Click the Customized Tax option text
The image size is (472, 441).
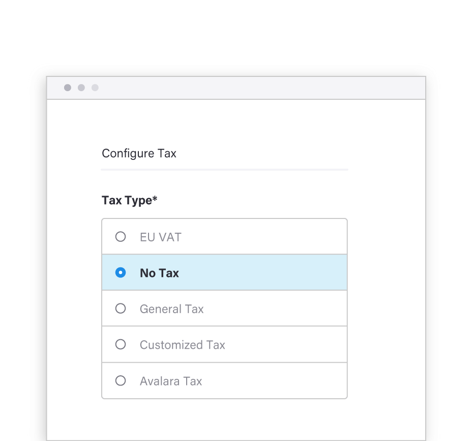coord(183,345)
